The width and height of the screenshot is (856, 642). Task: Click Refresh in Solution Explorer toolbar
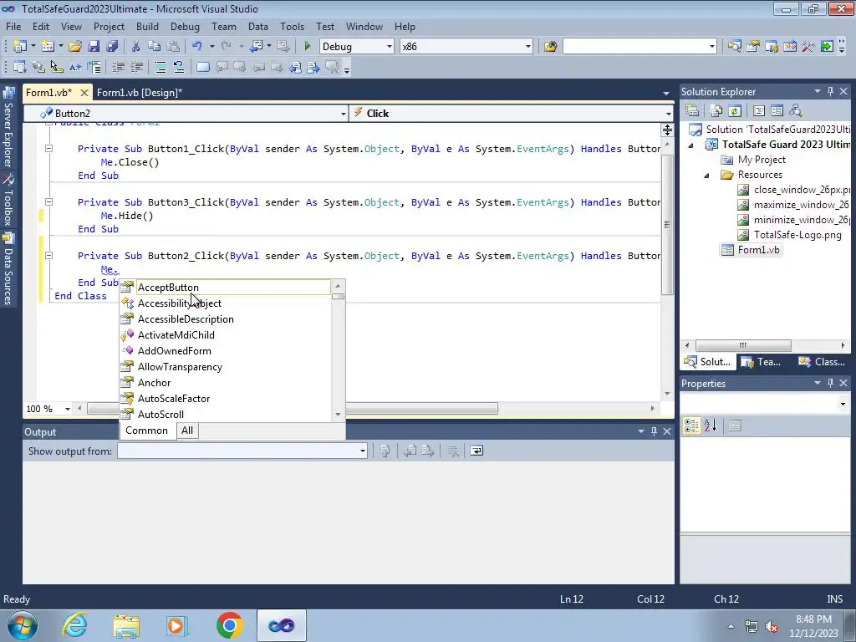click(735, 111)
